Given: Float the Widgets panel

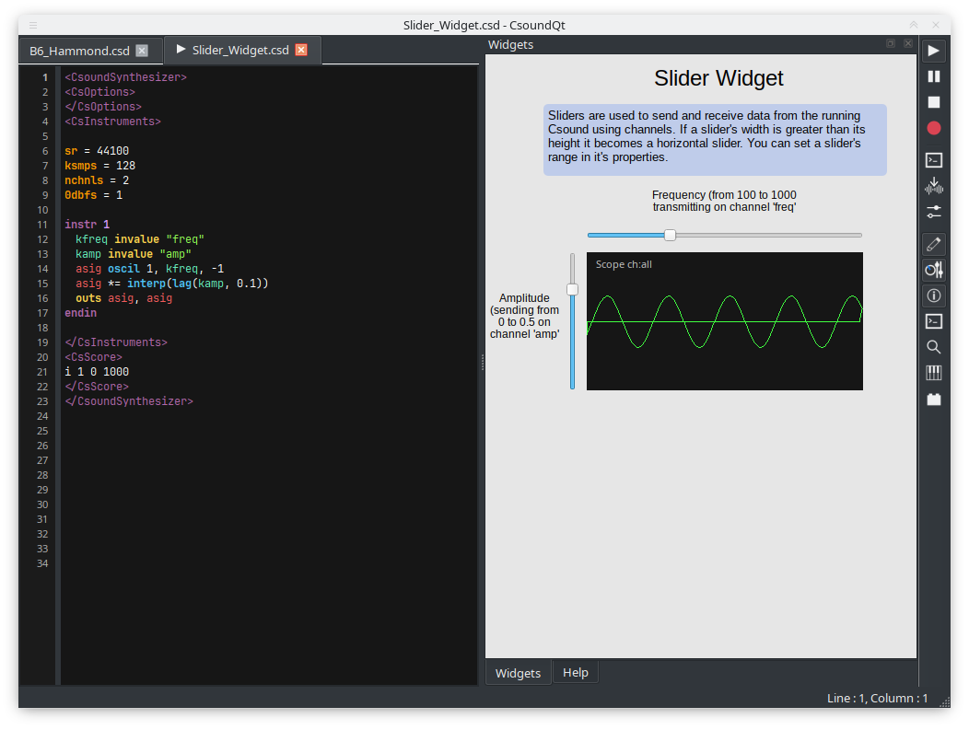Looking at the screenshot, I should pos(891,44).
